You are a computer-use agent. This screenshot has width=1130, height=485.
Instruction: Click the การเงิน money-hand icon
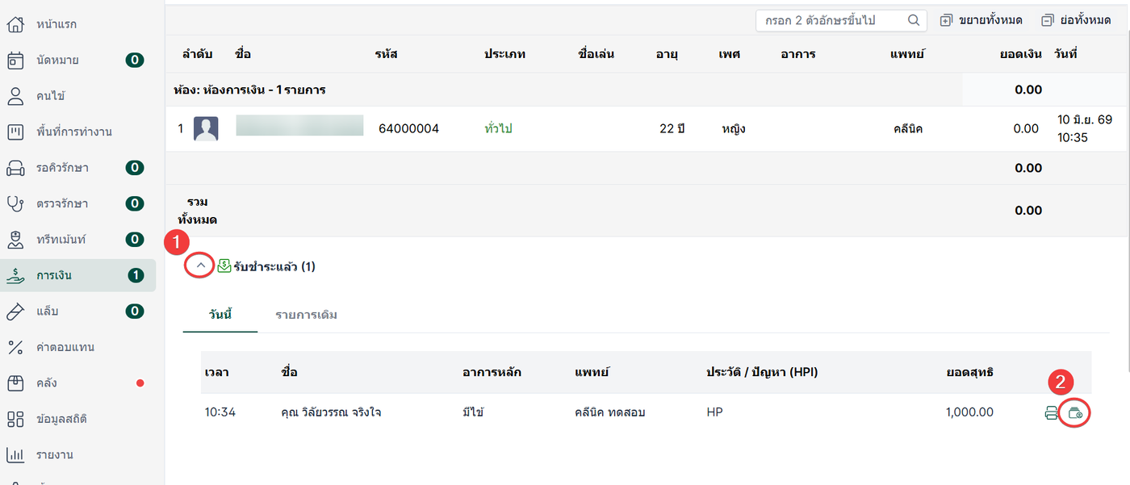coord(15,275)
